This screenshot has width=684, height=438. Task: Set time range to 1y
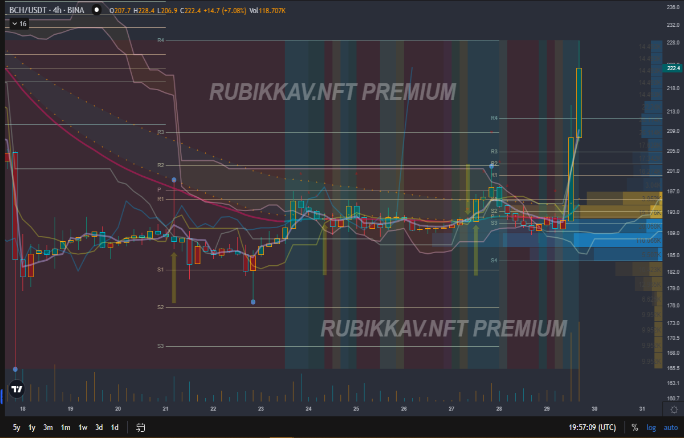(32, 427)
